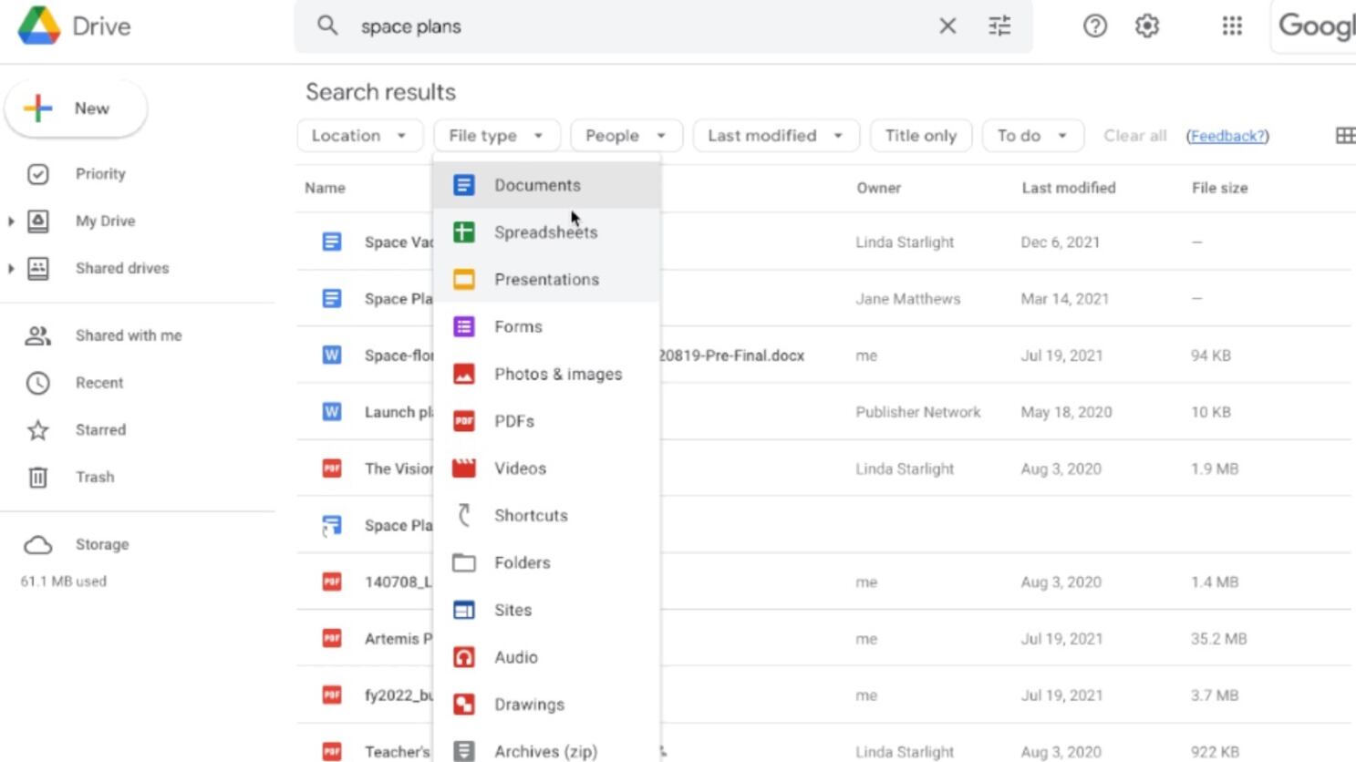Open the Help question mark icon
Image resolution: width=1356 pixels, height=762 pixels.
(x=1094, y=26)
